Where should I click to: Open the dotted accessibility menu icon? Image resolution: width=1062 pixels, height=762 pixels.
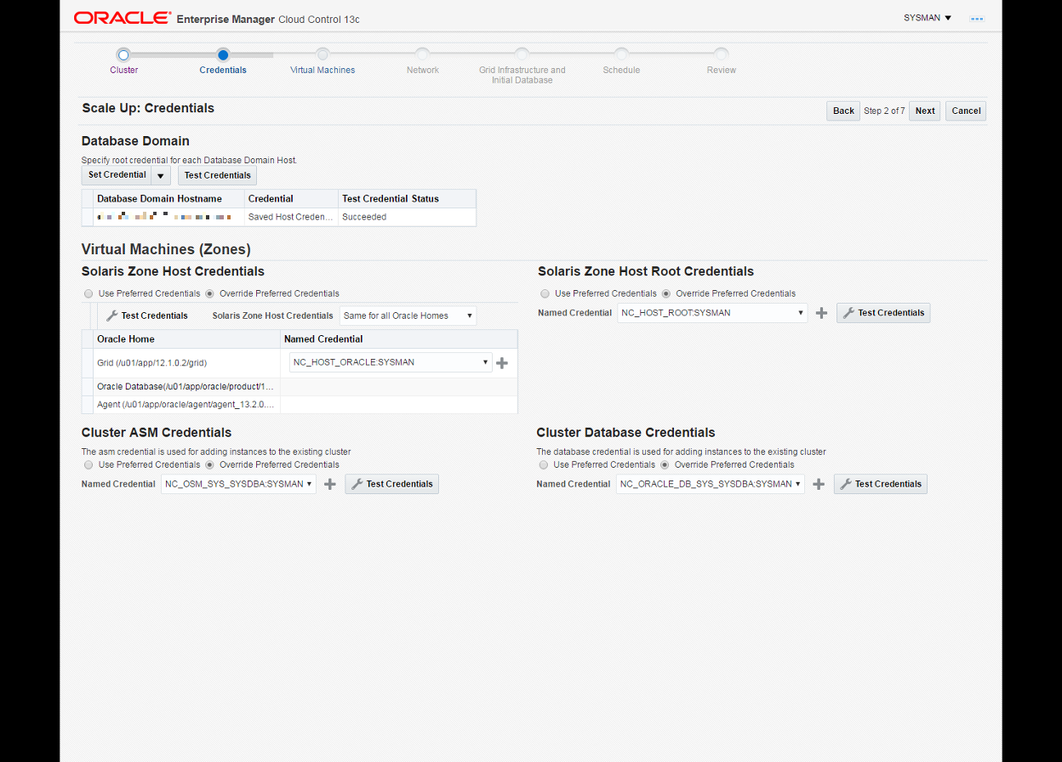tap(976, 18)
